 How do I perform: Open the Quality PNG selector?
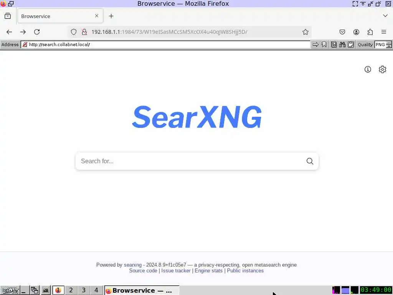click(380, 45)
